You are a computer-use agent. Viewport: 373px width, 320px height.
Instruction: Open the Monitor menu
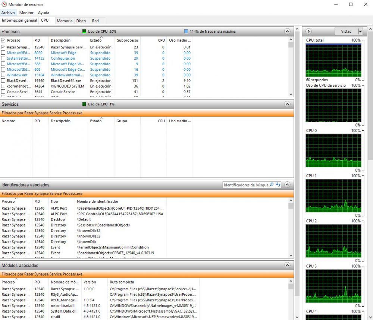(26, 12)
